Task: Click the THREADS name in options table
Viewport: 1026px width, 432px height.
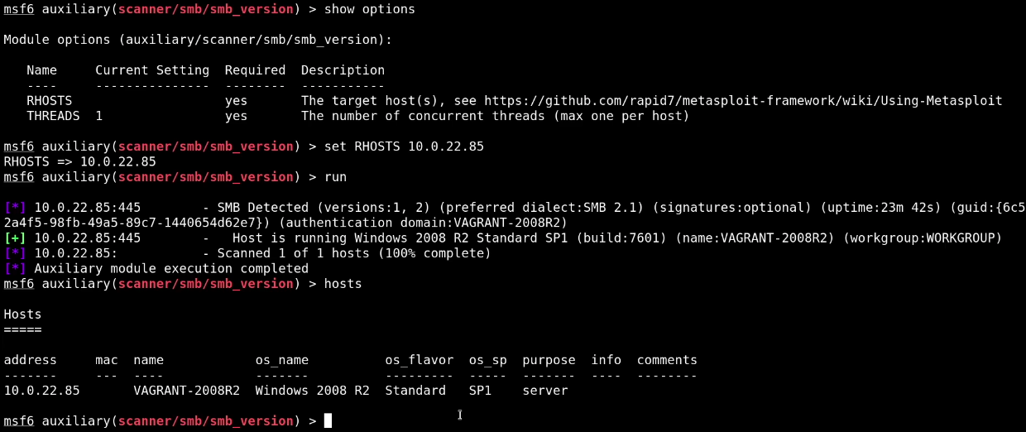Action: point(53,117)
